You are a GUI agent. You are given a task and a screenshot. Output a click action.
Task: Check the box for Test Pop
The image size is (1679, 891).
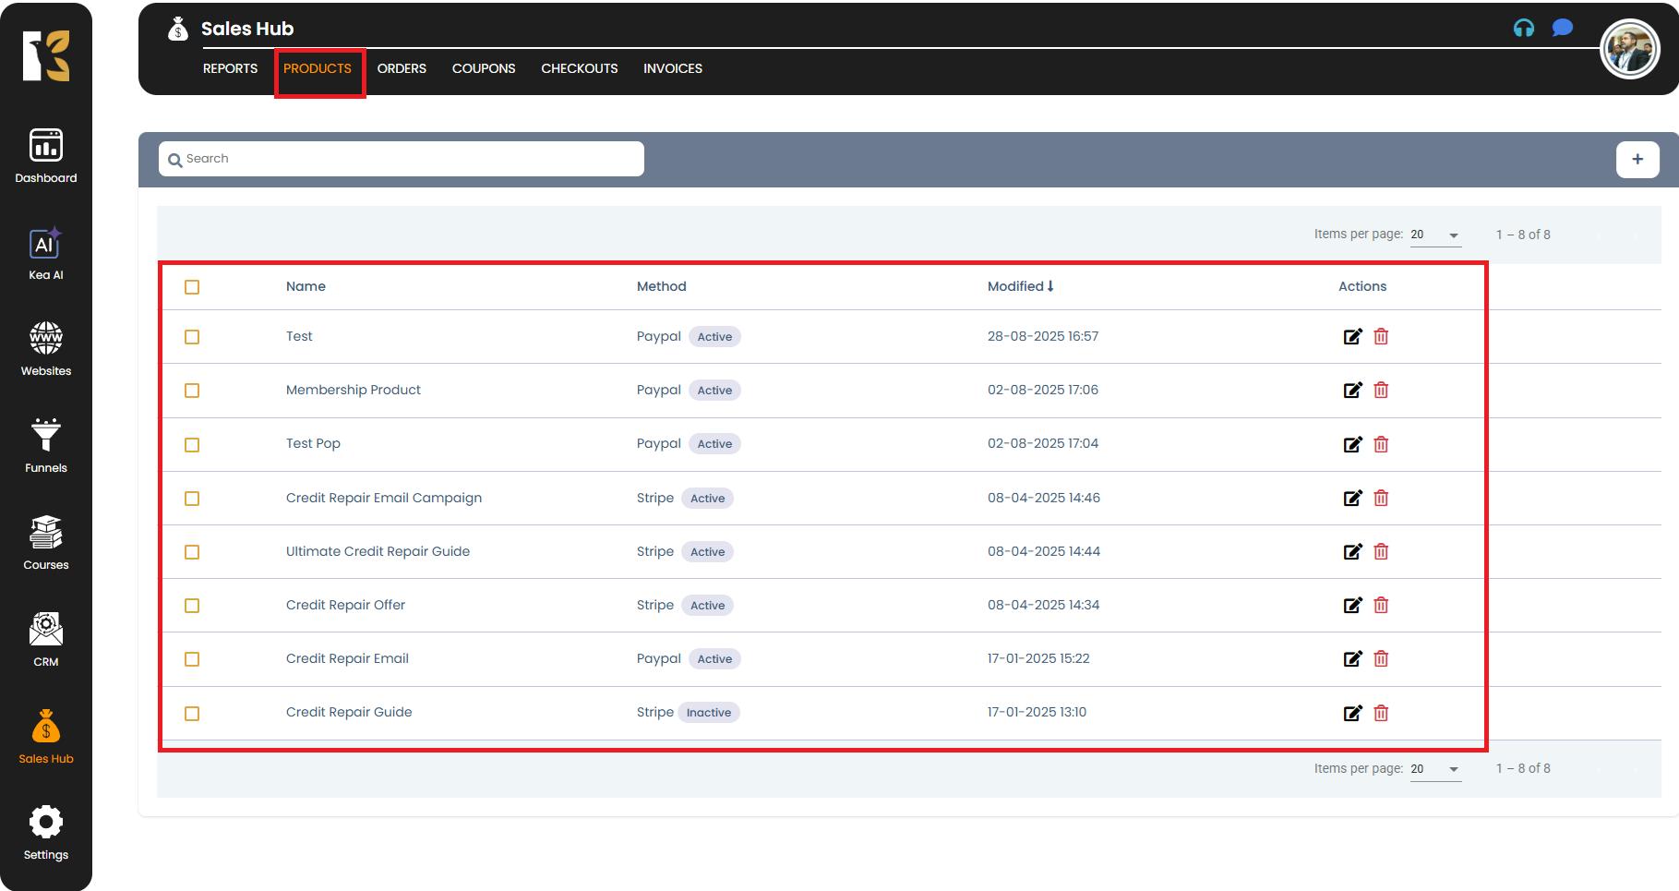[192, 445]
